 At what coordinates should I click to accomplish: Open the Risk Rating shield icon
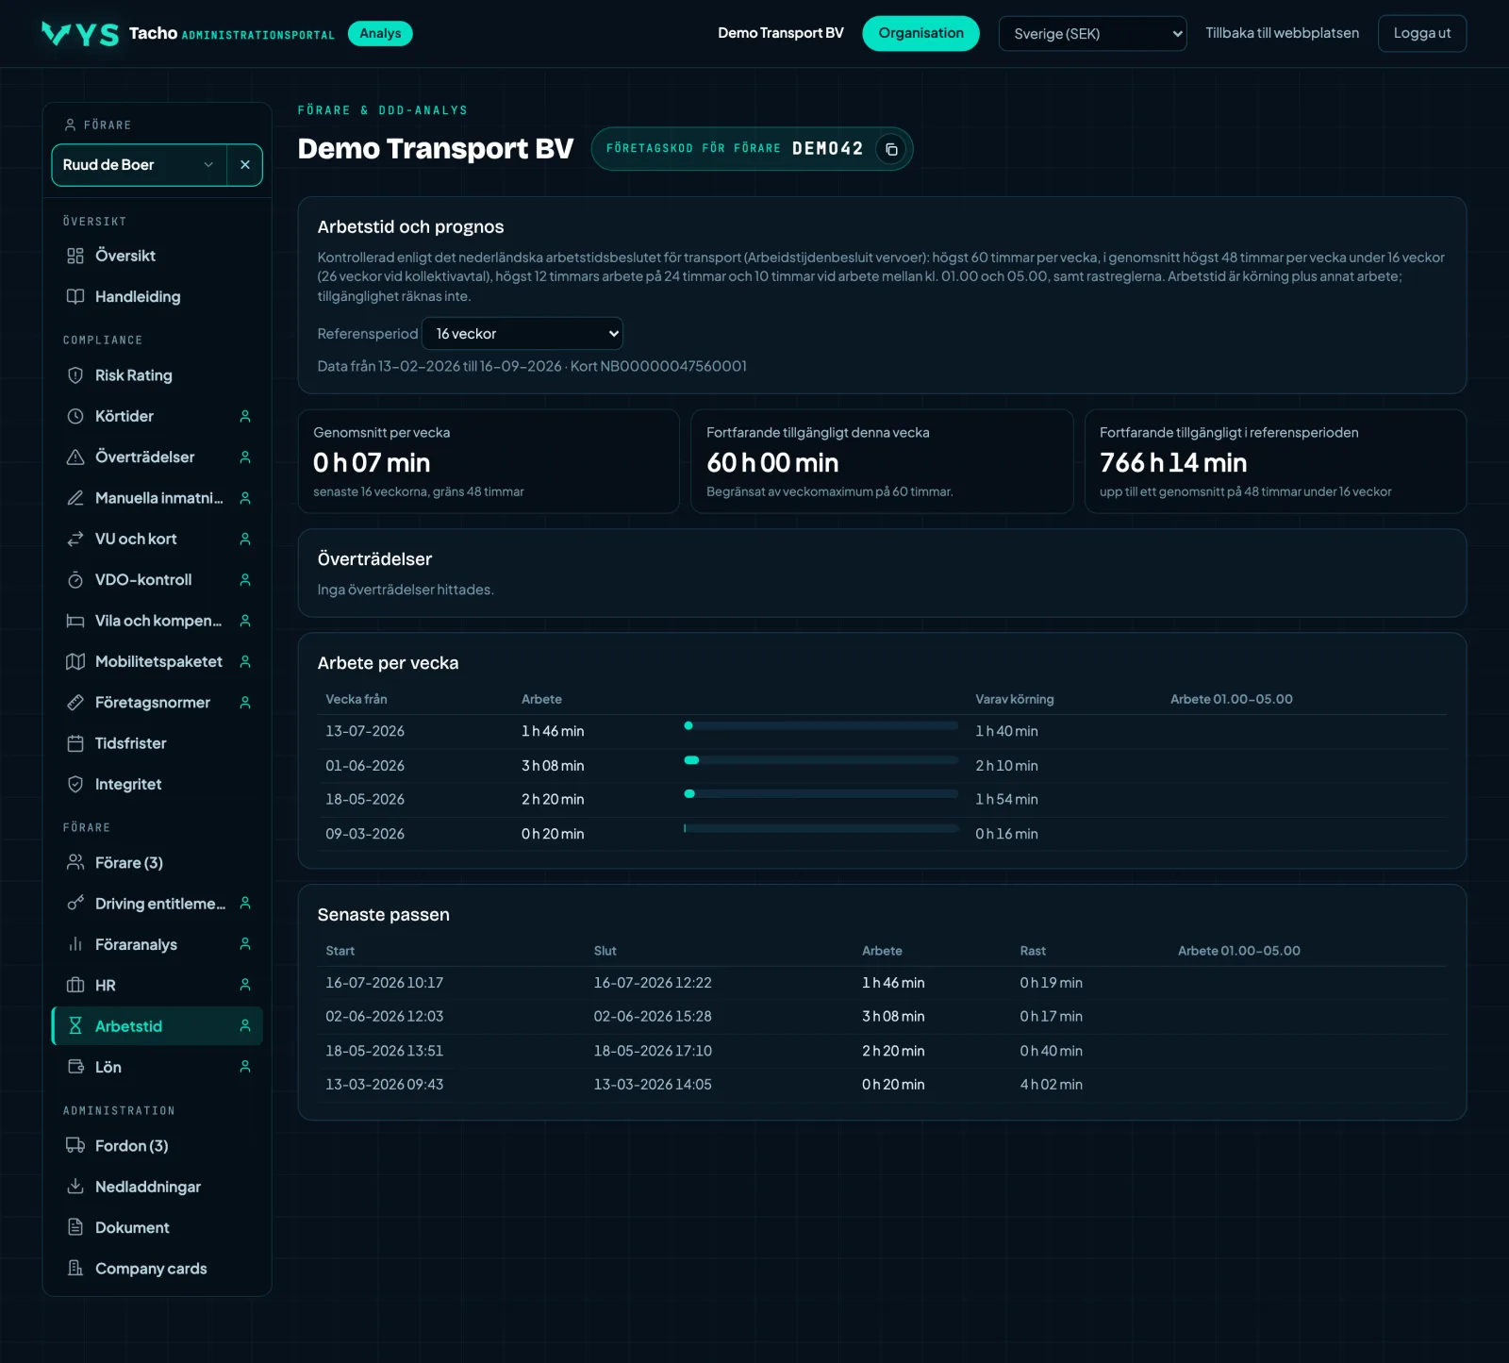pos(75,375)
